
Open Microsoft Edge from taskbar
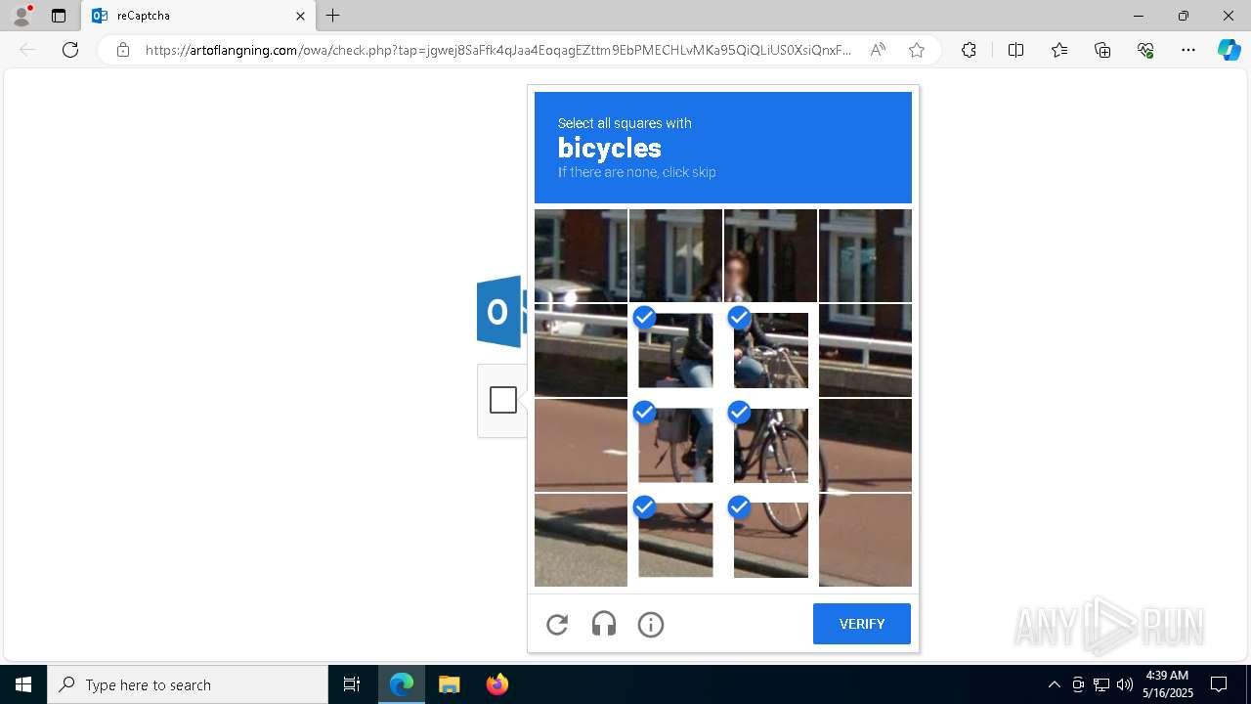tap(402, 684)
